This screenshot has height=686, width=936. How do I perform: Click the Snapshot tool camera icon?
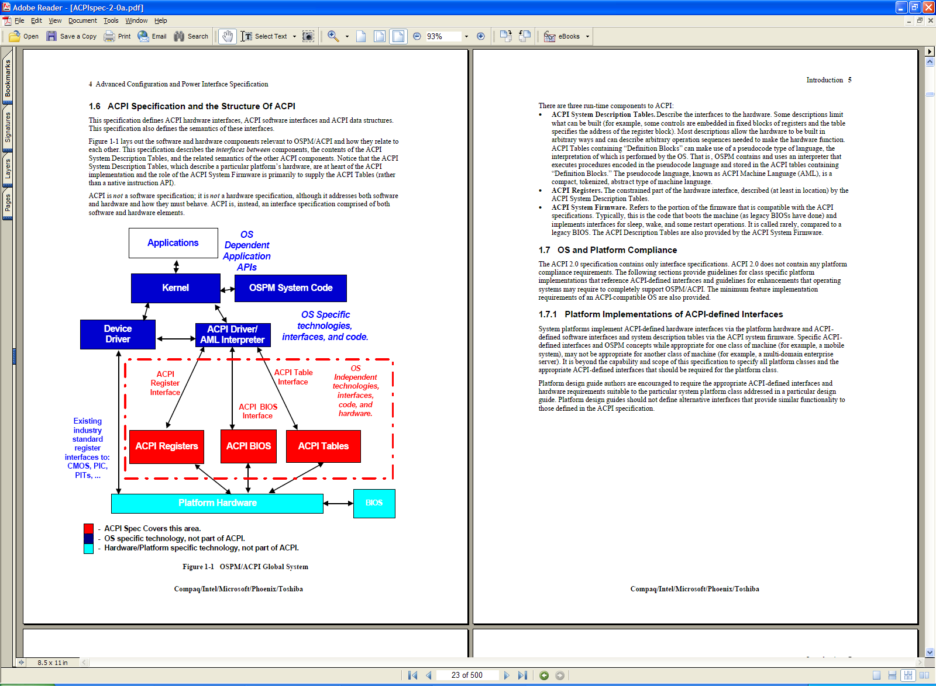pyautogui.click(x=308, y=36)
